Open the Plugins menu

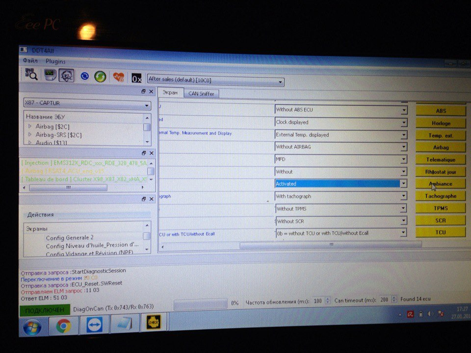click(55, 61)
